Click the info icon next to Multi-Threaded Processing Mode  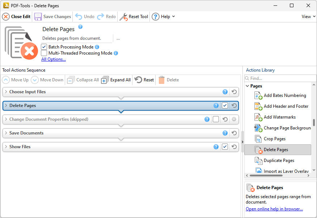[116, 53]
